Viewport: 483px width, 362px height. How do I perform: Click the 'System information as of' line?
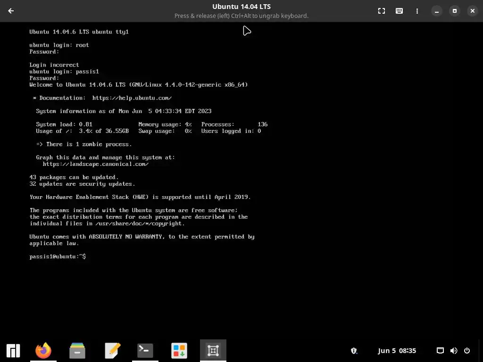124,111
